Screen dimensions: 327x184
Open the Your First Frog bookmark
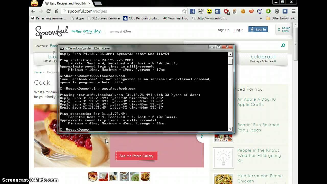[x=176, y=18]
